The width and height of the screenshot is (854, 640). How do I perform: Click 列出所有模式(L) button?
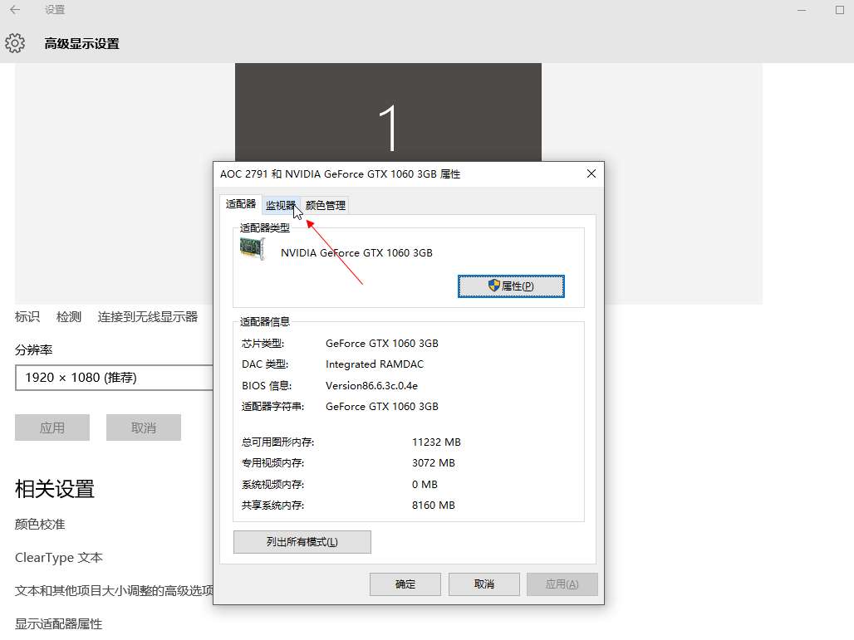coord(302,542)
